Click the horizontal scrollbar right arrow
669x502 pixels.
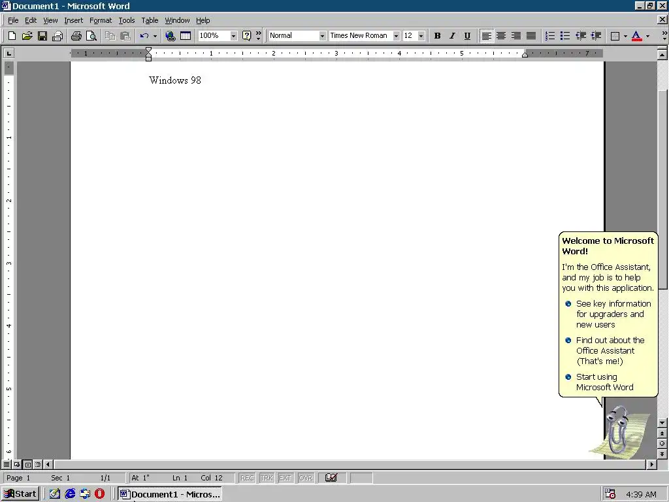click(x=651, y=464)
